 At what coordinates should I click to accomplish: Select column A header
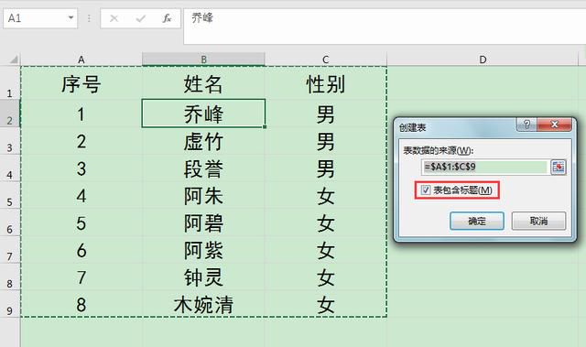[81, 60]
